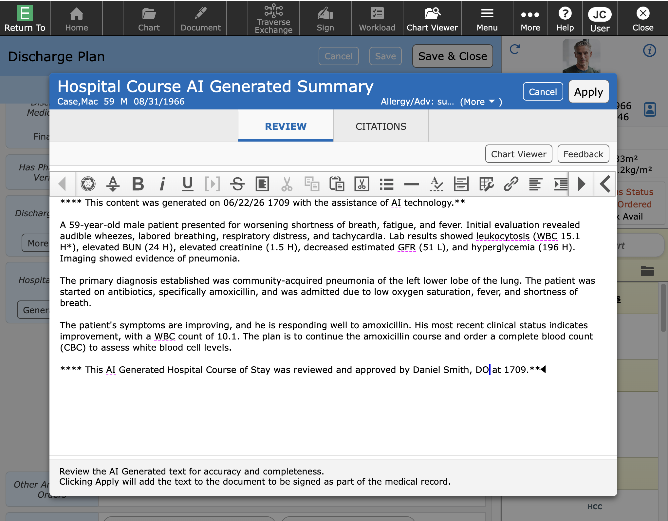Click the Paste clipboard icon
668x521 pixels.
click(337, 184)
